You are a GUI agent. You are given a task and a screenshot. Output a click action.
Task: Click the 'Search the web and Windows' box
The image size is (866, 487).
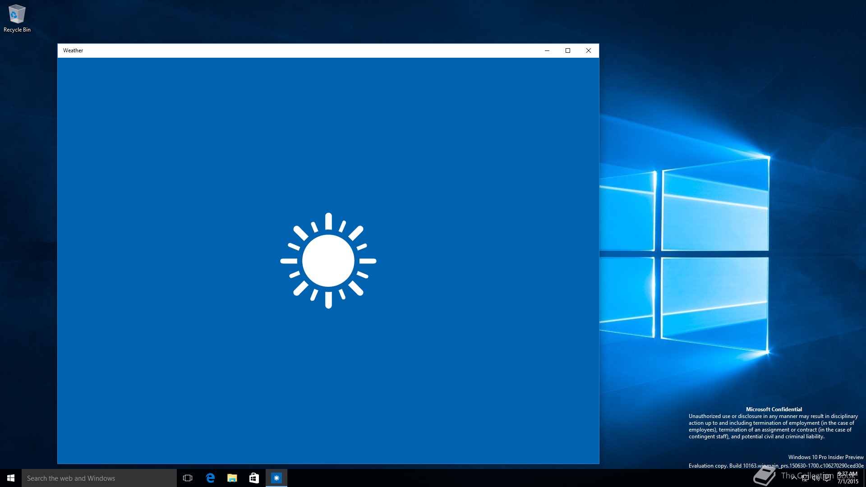coord(99,478)
